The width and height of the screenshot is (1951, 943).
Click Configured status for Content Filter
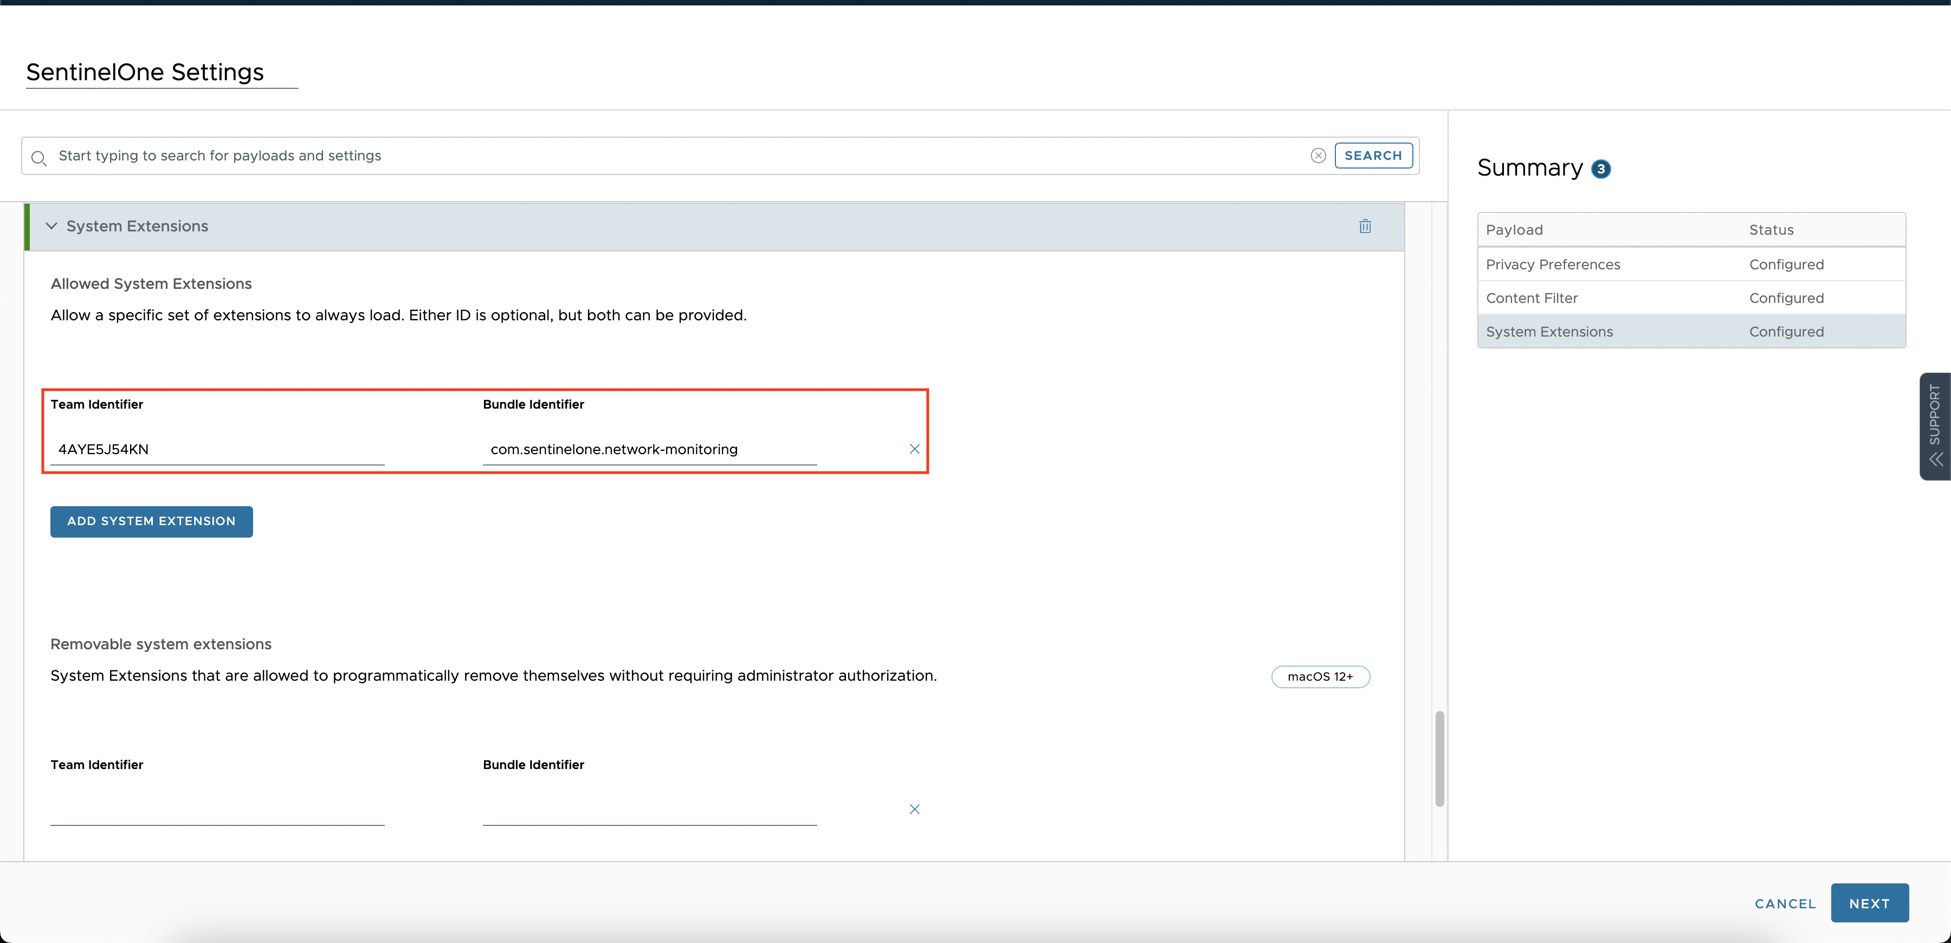pos(1786,298)
